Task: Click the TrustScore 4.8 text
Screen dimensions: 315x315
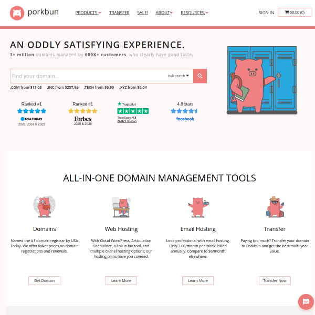Action: tap(127, 118)
